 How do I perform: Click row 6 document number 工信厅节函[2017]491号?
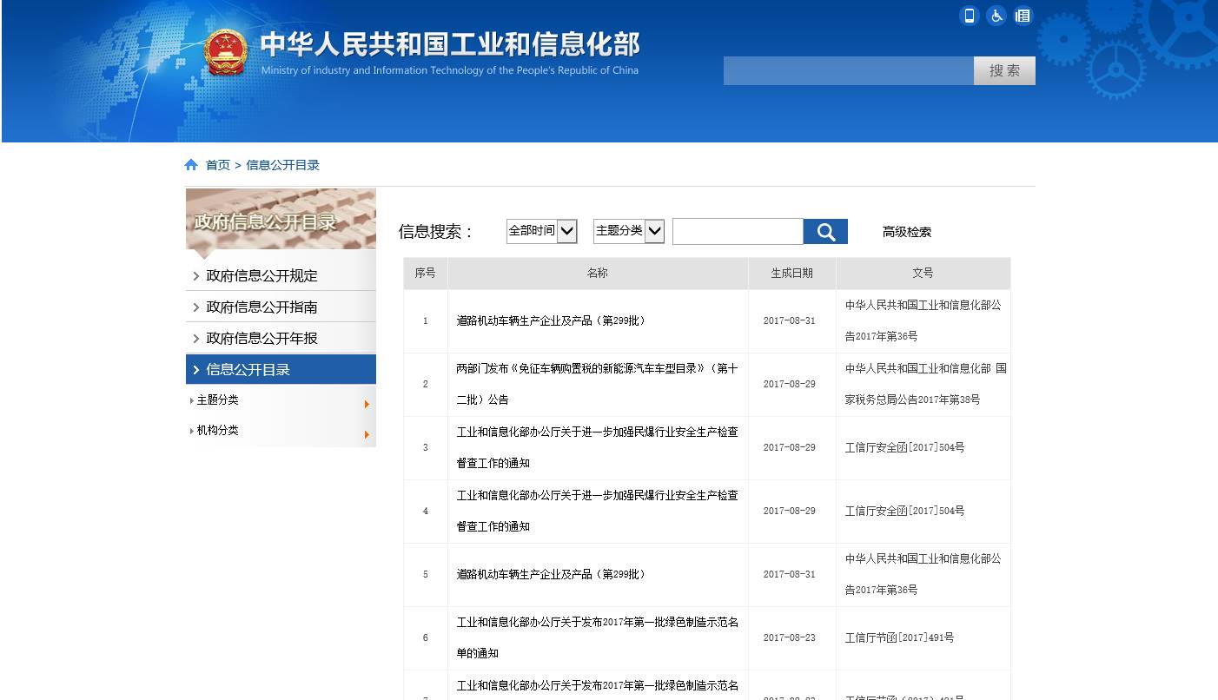pos(900,637)
